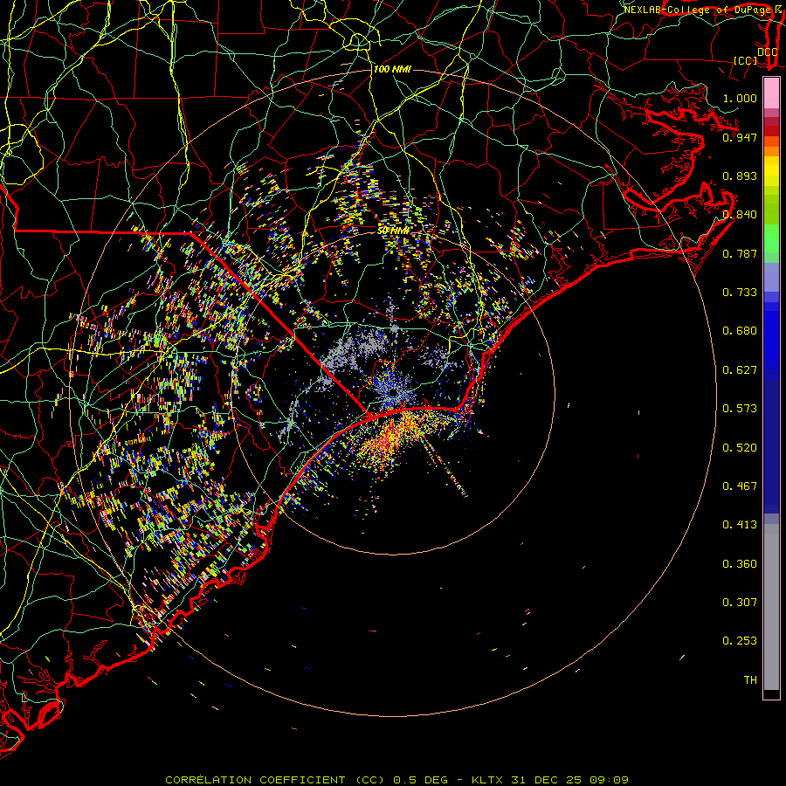Select the 0.840 scale value

point(740,215)
